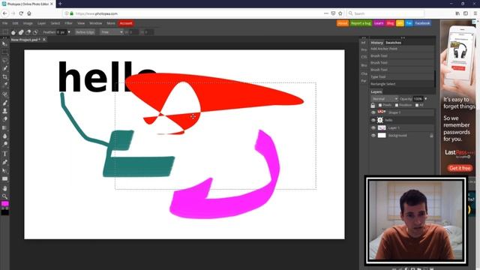This screenshot has height=270, width=480.
Task: Click the Account button
Action: 126,23
